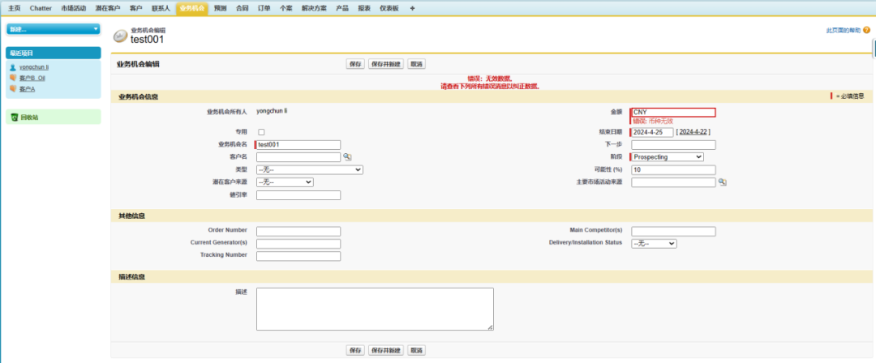Viewport: 876px width, 363px height.
Task: Open the 阶段 Prospecting dropdown
Action: pyautogui.click(x=667, y=157)
